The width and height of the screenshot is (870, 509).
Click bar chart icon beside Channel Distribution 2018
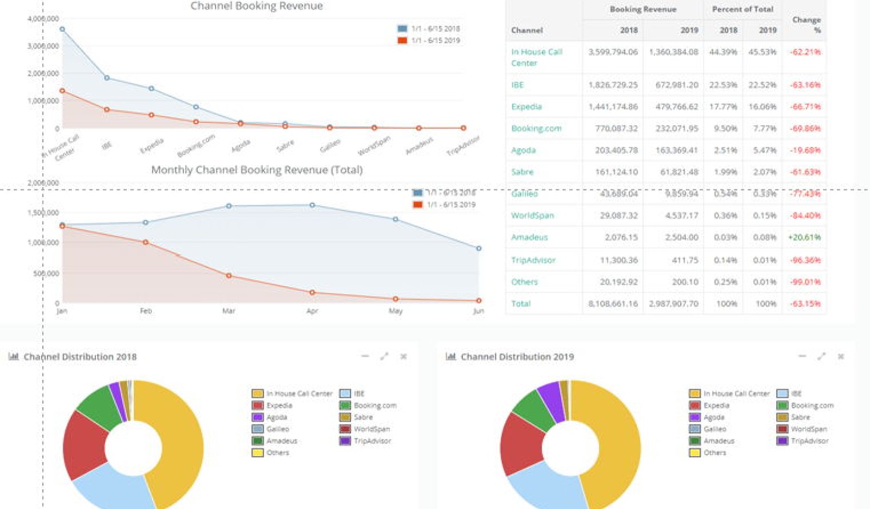coord(14,356)
